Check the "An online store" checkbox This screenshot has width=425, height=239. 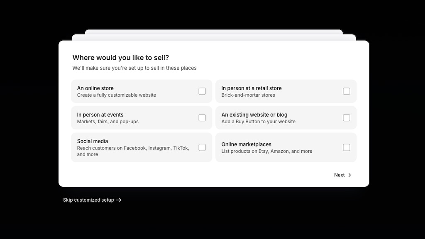click(202, 91)
